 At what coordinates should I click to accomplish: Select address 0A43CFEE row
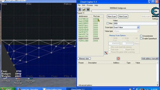click(x=90, y=21)
